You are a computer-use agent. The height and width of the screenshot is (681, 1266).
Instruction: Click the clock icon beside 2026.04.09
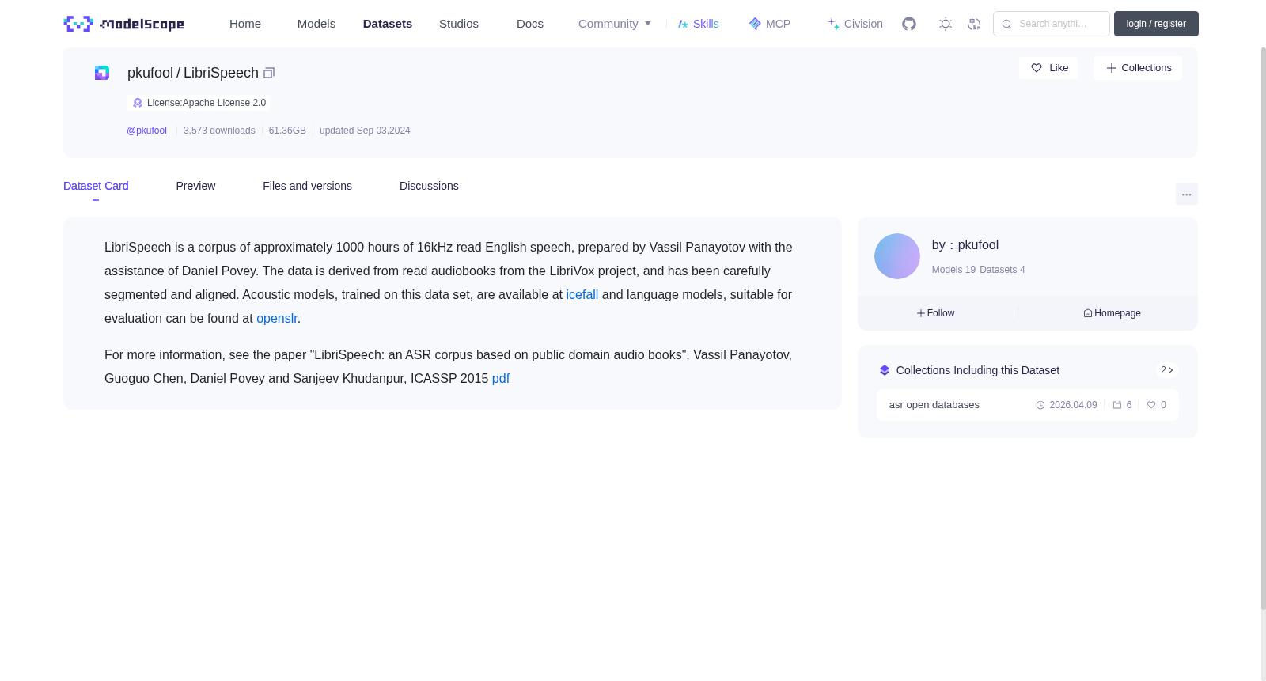1040,405
